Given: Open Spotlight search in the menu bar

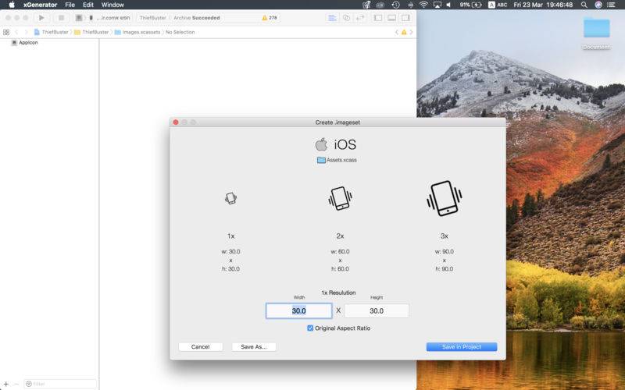Looking at the screenshot, I should [585, 5].
